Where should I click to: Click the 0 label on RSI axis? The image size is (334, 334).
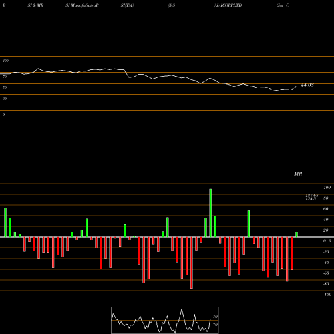pyautogui.click(x=3, y=114)
